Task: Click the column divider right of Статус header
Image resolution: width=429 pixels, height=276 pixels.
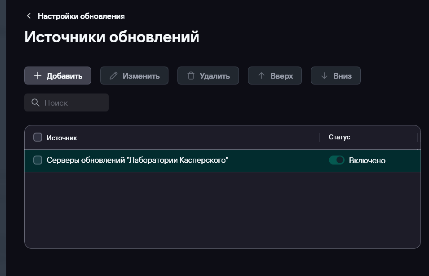Action: point(417,138)
